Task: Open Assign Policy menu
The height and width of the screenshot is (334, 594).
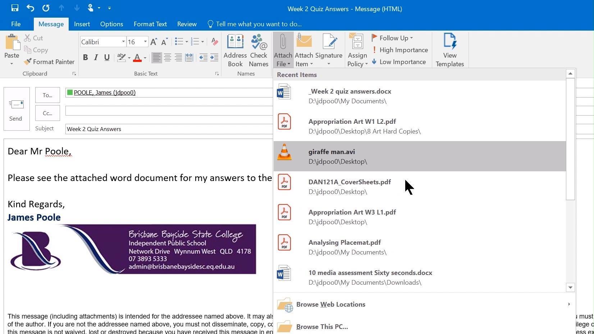Action: (357, 50)
